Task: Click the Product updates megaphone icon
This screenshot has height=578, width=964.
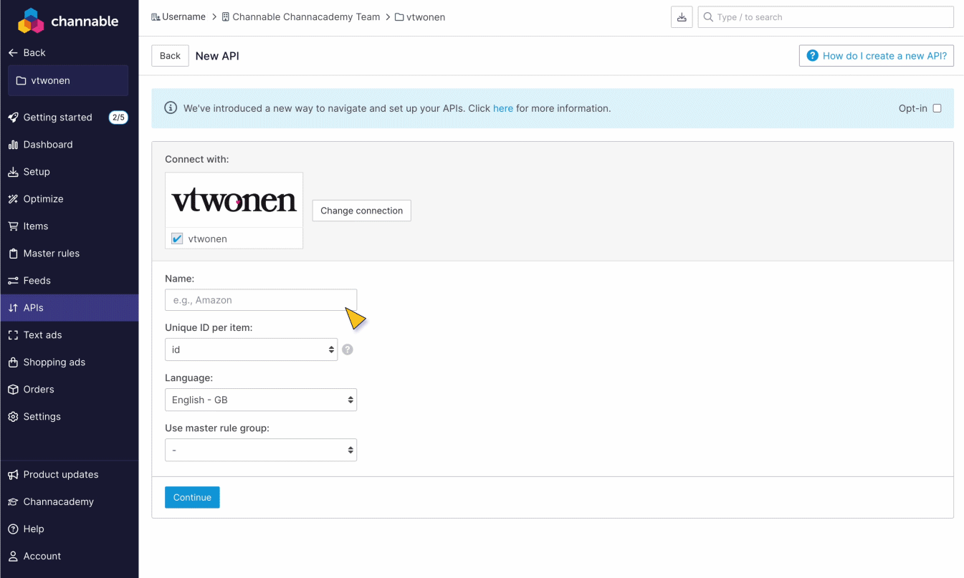Action: 13,475
